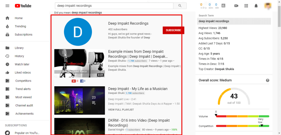Click the Top Creator: Deepak Shukla text
Image resolution: width=281 pixels, height=135 pixels.
(x=216, y=69)
